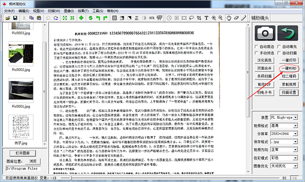Activate the hand pan tool
305x182 pixels.
[229, 18]
